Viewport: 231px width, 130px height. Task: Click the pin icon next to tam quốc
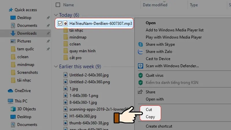[x=48, y=49]
